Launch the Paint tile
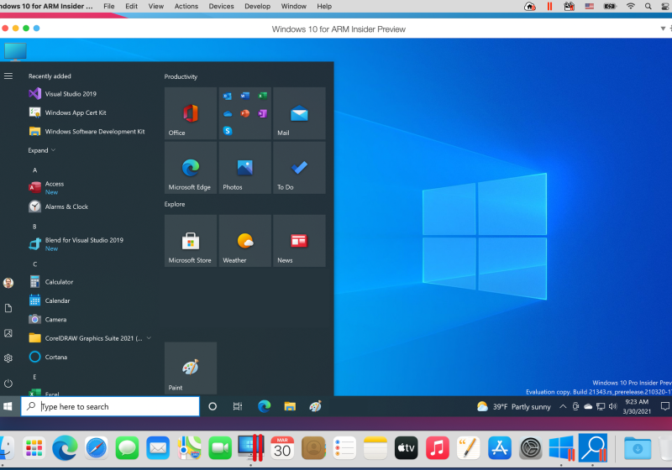Screen dimensions: 672x470 (x=191, y=368)
